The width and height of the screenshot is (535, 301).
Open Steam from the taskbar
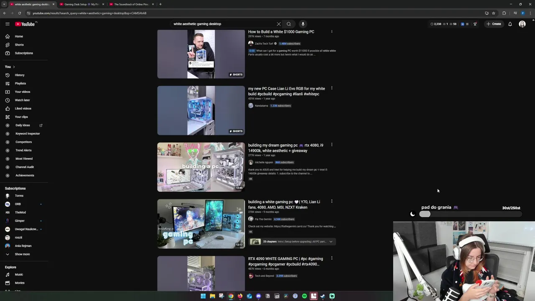click(x=323, y=296)
